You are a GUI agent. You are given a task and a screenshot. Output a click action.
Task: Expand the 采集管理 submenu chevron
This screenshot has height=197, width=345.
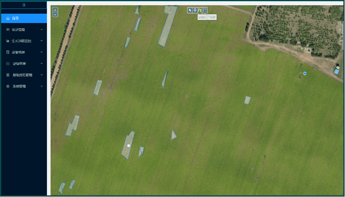42,52
